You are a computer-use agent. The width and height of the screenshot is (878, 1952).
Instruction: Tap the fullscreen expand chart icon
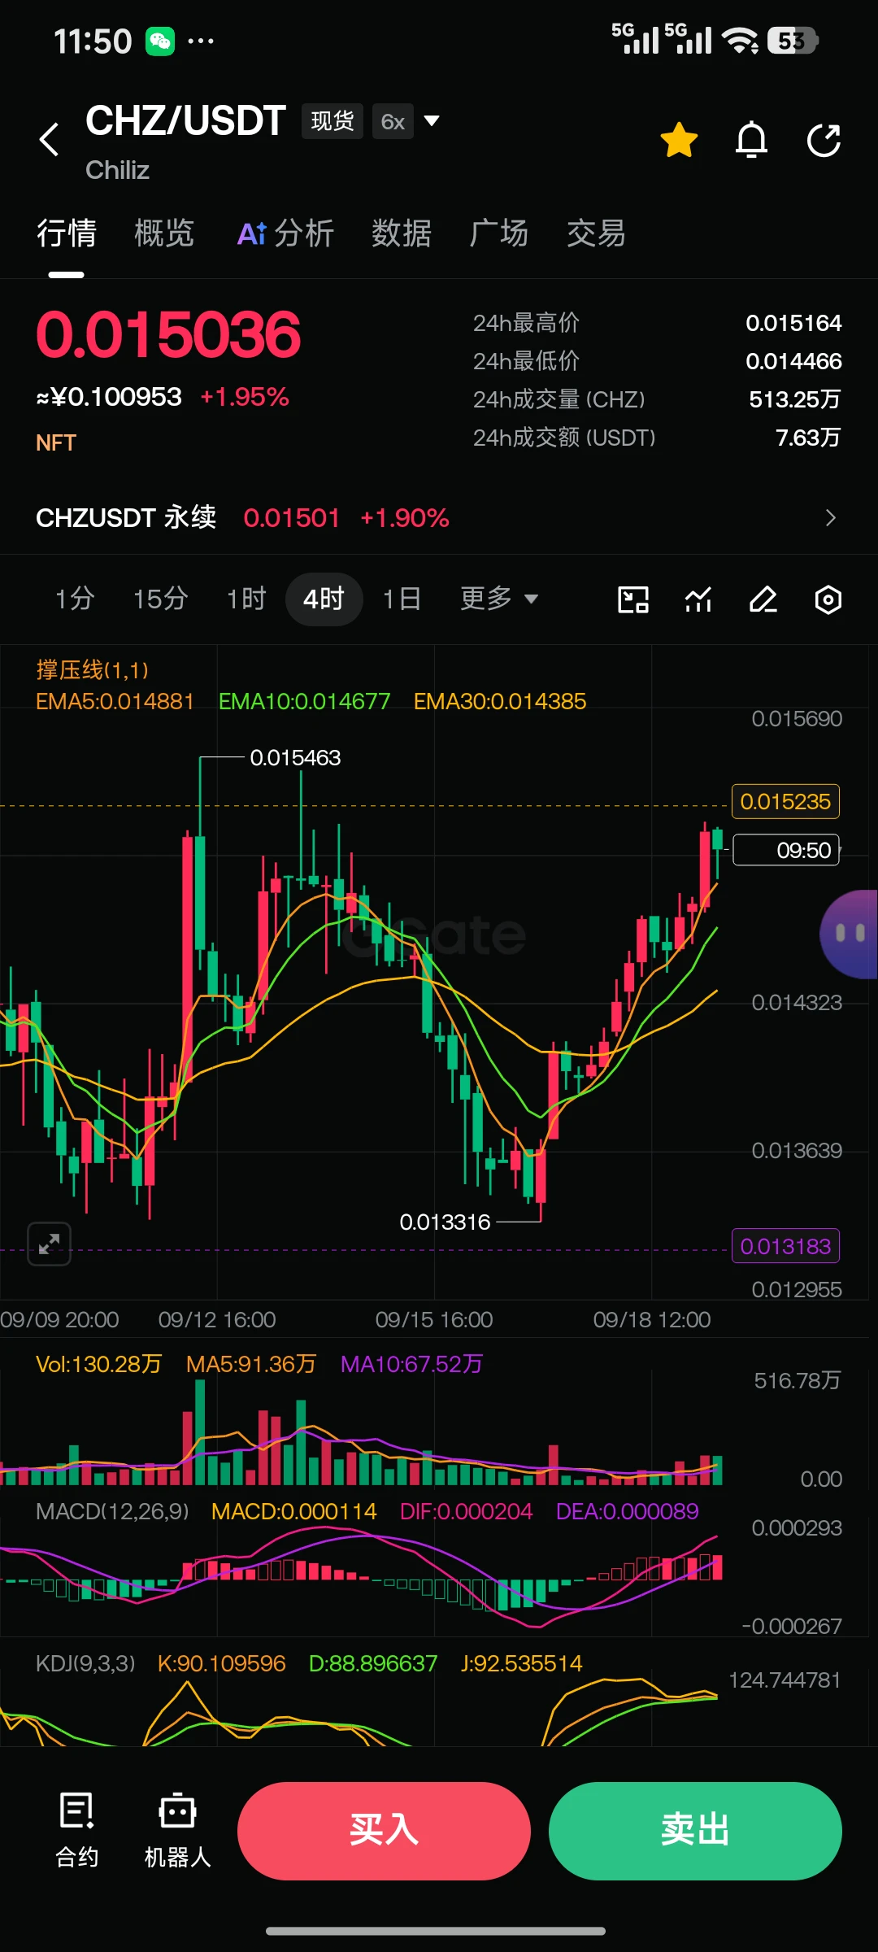click(x=50, y=1244)
